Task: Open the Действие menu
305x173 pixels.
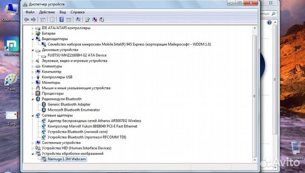Action: point(47,12)
